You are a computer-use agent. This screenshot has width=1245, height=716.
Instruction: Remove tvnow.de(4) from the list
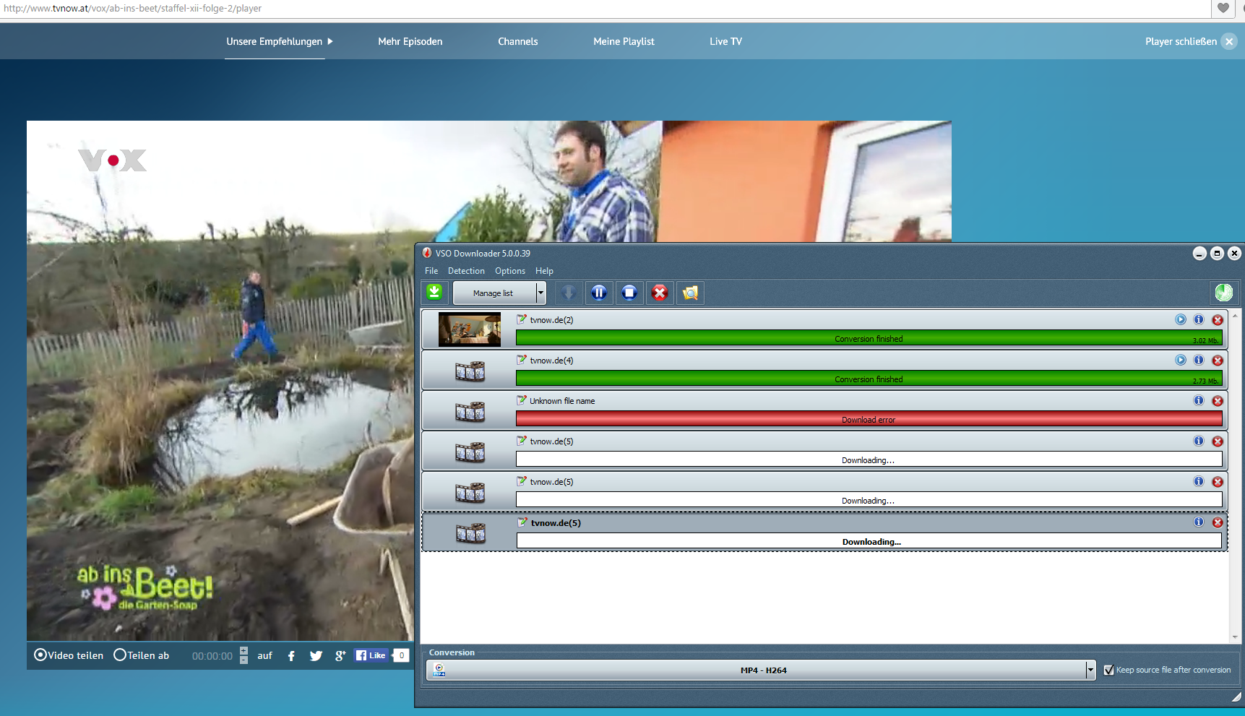tap(1218, 360)
